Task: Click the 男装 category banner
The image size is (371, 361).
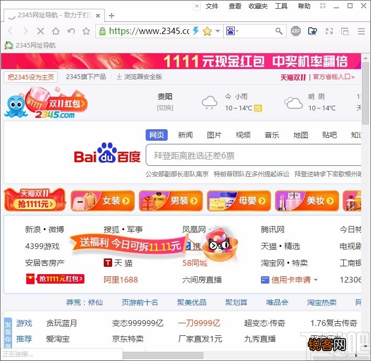Action: pos(171,201)
